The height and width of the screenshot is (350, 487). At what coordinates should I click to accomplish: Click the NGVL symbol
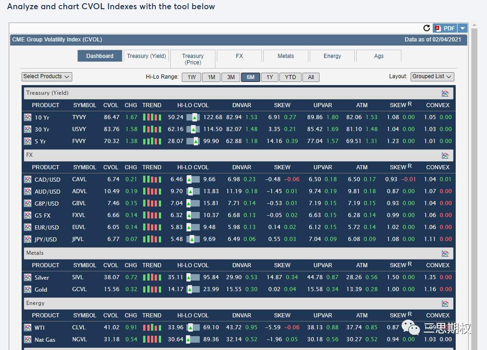(79, 339)
